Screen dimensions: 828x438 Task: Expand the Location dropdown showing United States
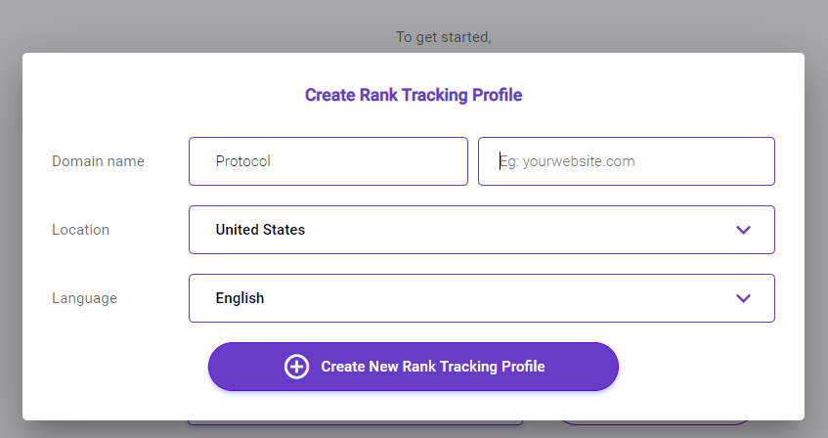point(482,230)
